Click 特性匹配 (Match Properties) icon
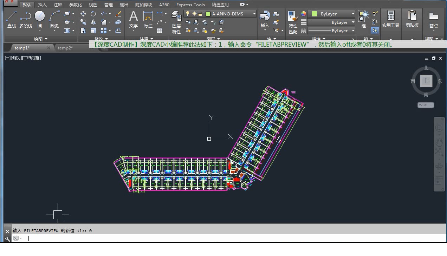447x256 pixels. click(x=293, y=22)
